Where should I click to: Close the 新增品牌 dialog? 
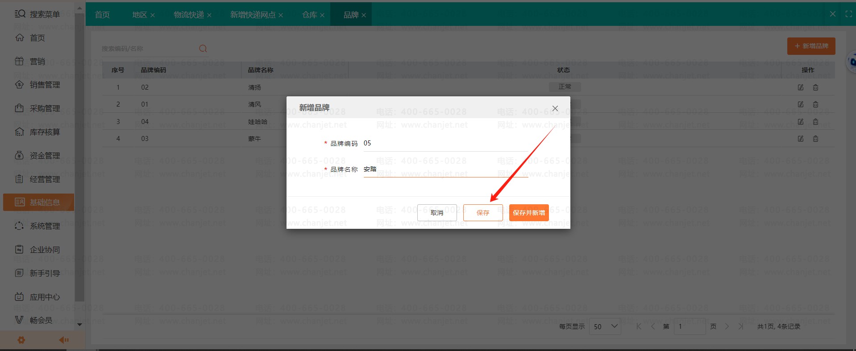(555, 108)
